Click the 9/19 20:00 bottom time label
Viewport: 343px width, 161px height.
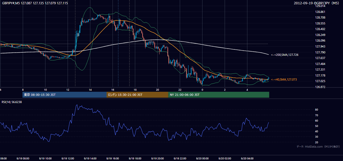click(157, 158)
